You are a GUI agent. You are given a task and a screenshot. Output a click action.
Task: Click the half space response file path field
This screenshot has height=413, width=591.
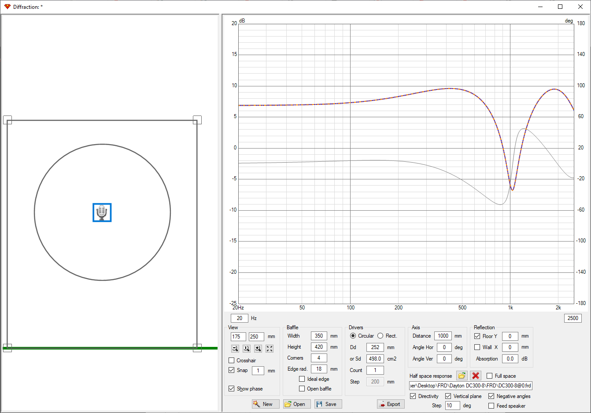click(471, 386)
